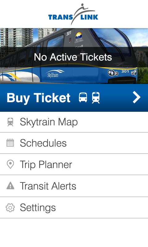Open the Trip Planner menu item

(74, 164)
